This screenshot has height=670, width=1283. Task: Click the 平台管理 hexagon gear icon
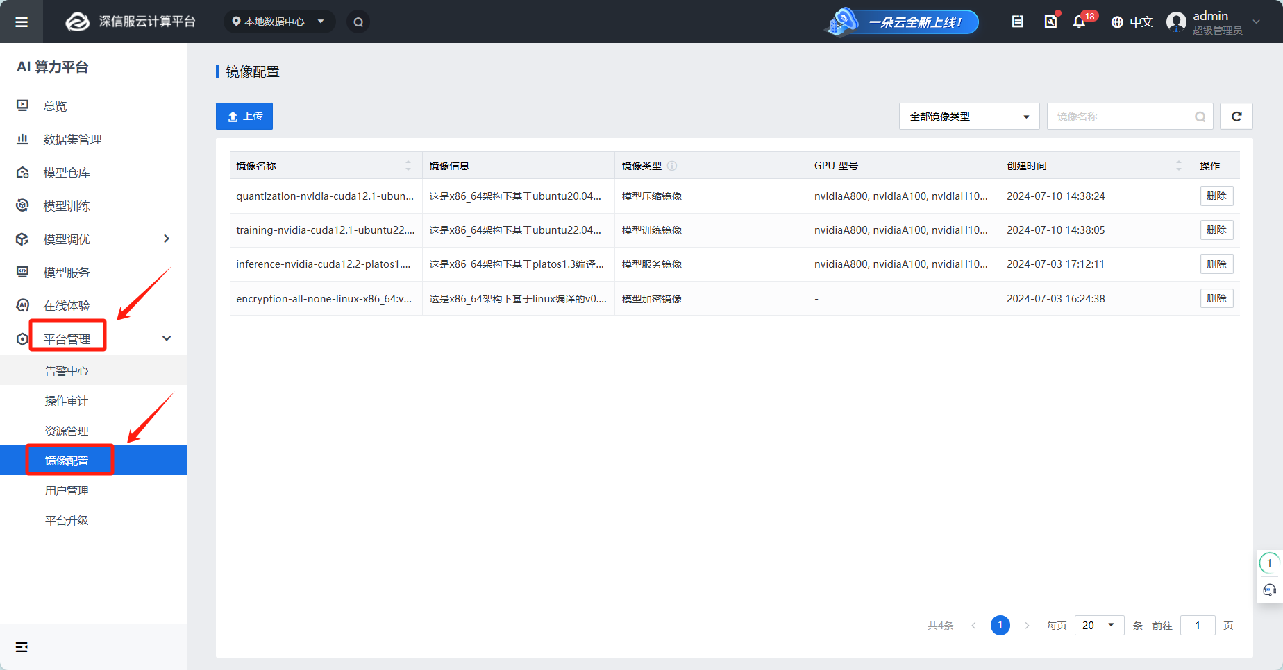click(x=22, y=338)
